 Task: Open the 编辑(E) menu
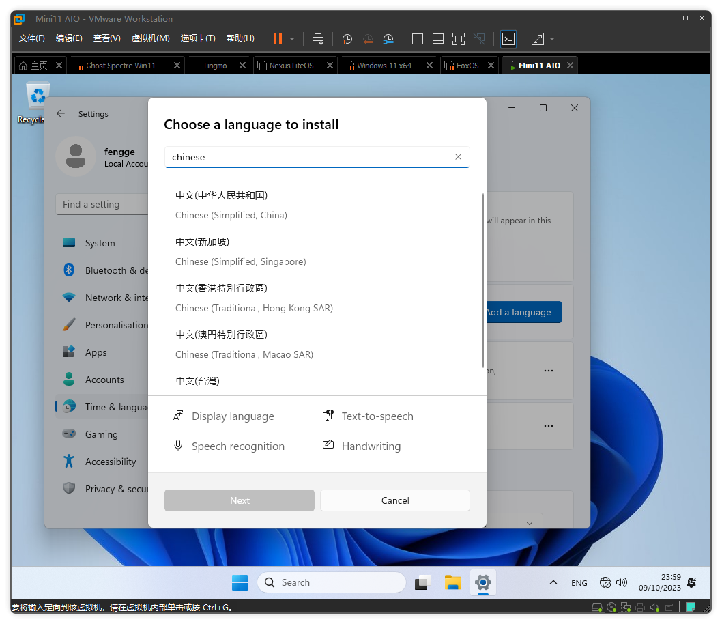coord(69,38)
